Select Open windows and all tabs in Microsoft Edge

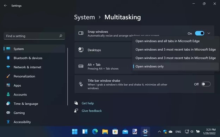point(175,41)
